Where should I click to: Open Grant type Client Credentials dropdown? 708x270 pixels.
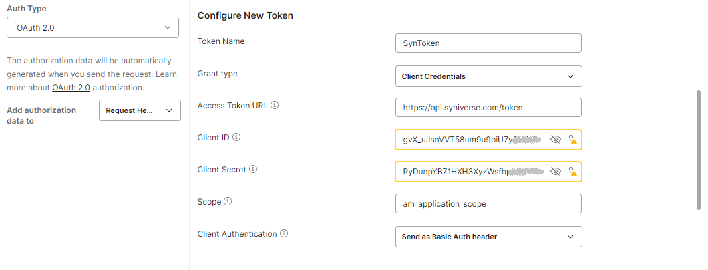click(488, 76)
